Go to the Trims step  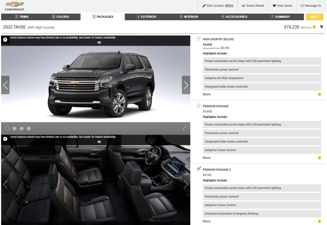coord(22,17)
